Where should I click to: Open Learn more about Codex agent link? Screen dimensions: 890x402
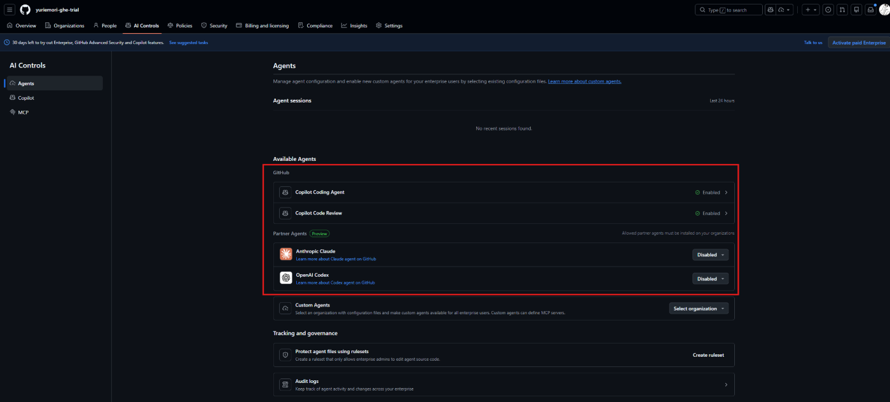pyautogui.click(x=335, y=282)
